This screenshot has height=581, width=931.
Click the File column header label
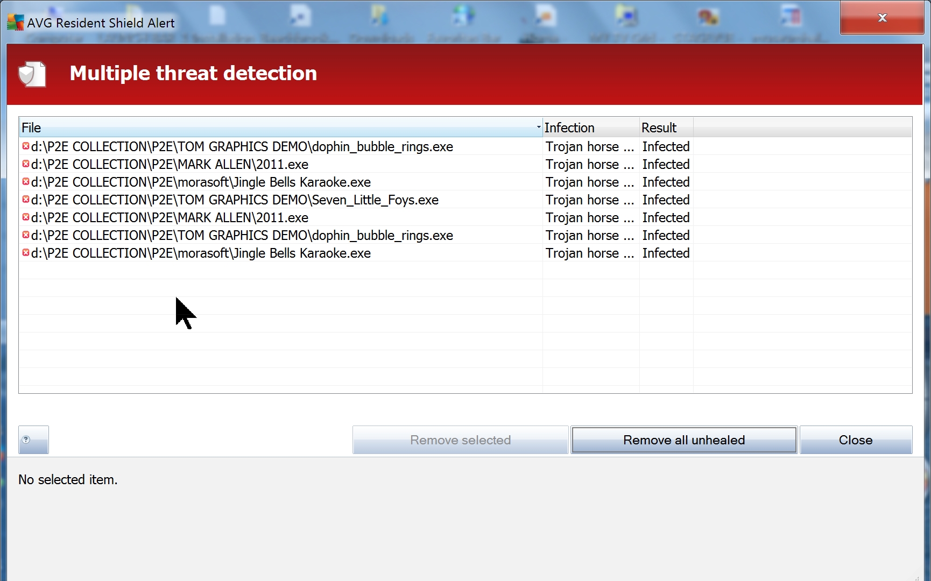pos(31,127)
